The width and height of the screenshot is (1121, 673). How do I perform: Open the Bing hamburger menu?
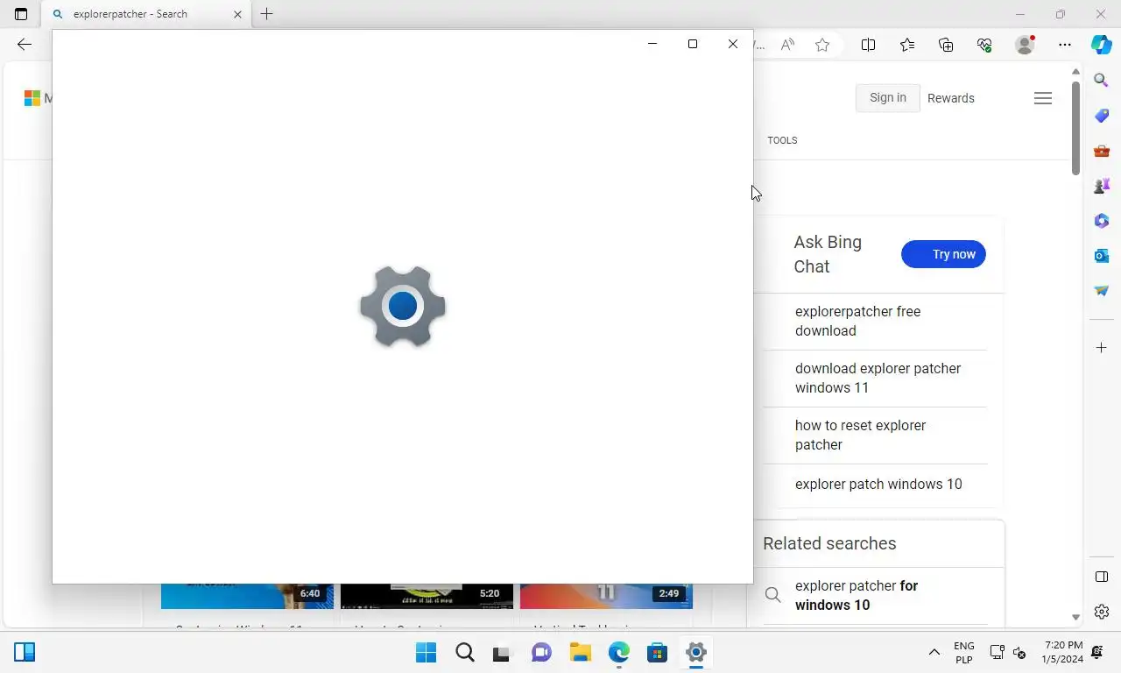click(x=1043, y=98)
